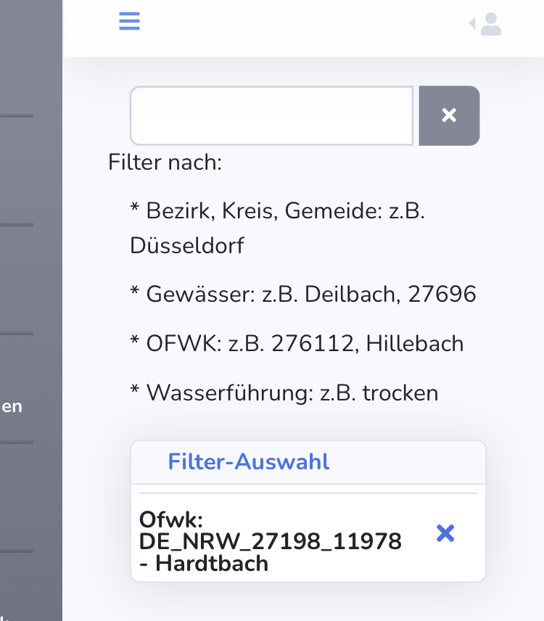Select hint 'Bezirk, Kreis, Gemeide: z.B. Düsseldorf'
The width and height of the screenshot is (544, 621).
277,228
